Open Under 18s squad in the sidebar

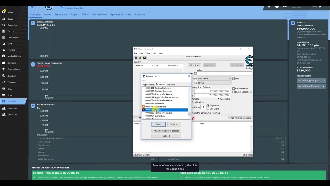click(x=12, y=114)
